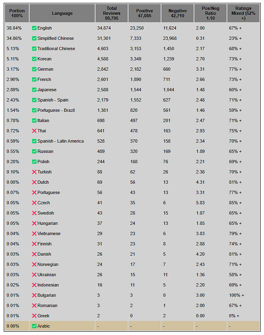Click the checkmark next to Simplified Chinese
264x335 pixels.
[34, 38]
